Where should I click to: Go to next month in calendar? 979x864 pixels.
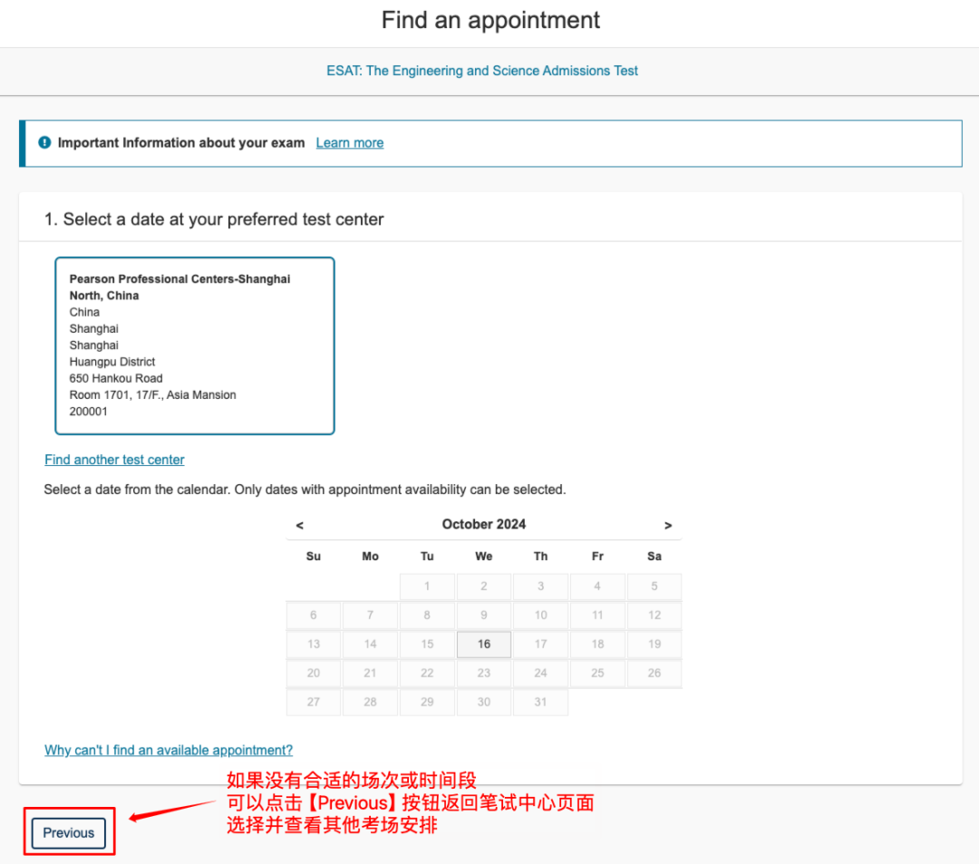[x=668, y=525]
